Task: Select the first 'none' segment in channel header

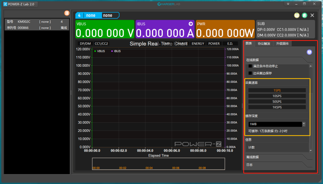Action: point(91,15)
